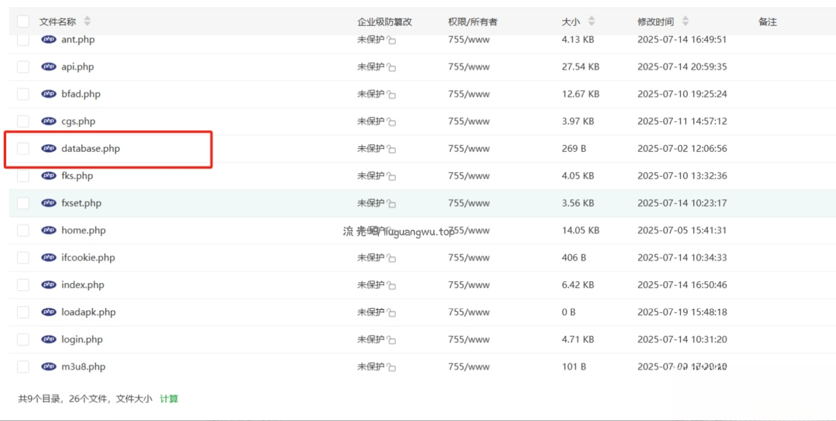Click the PHP icon next to m3u8.php
The image size is (836, 421).
[x=48, y=366]
